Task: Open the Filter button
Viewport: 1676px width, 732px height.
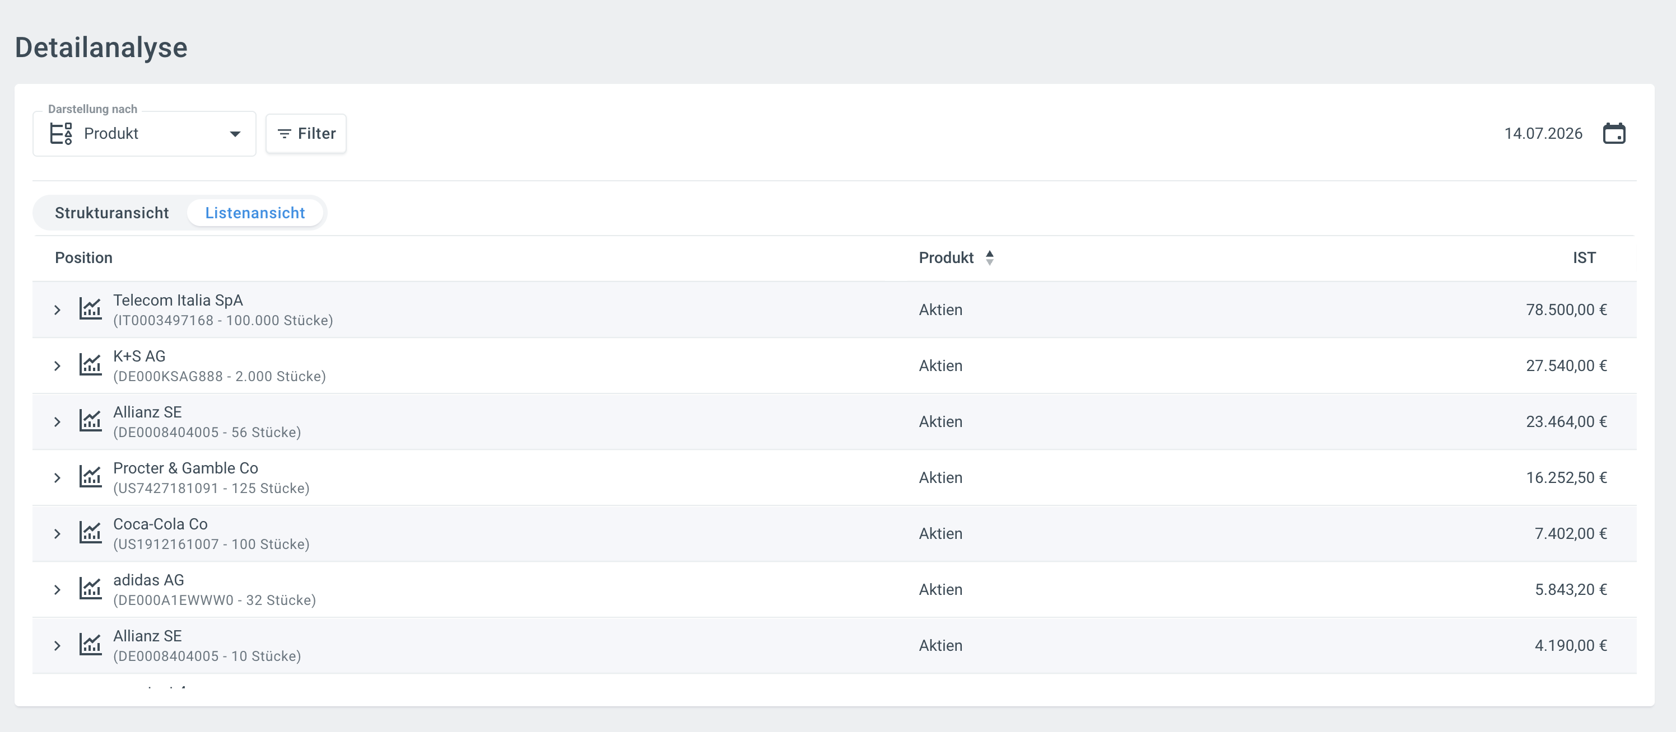Action: coord(306,133)
